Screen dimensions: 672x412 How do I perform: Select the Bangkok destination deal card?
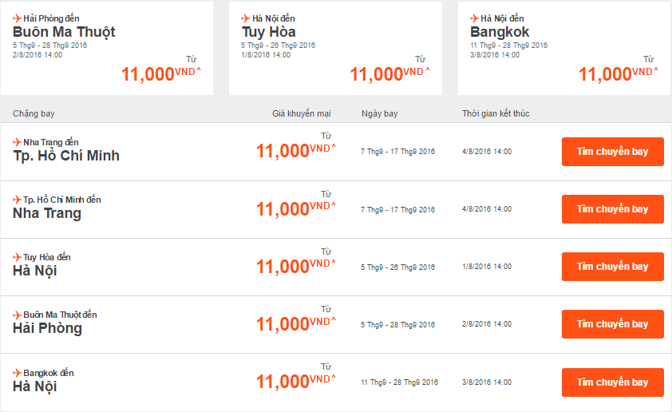point(563,48)
